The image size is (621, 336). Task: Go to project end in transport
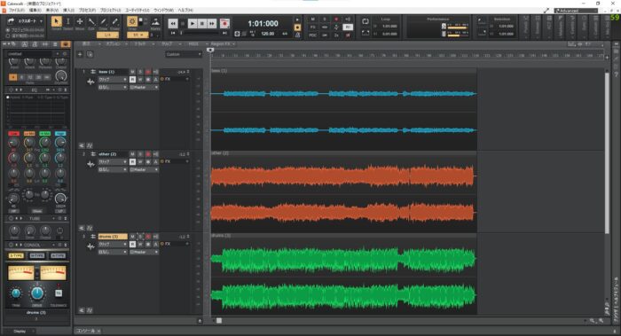point(224,33)
